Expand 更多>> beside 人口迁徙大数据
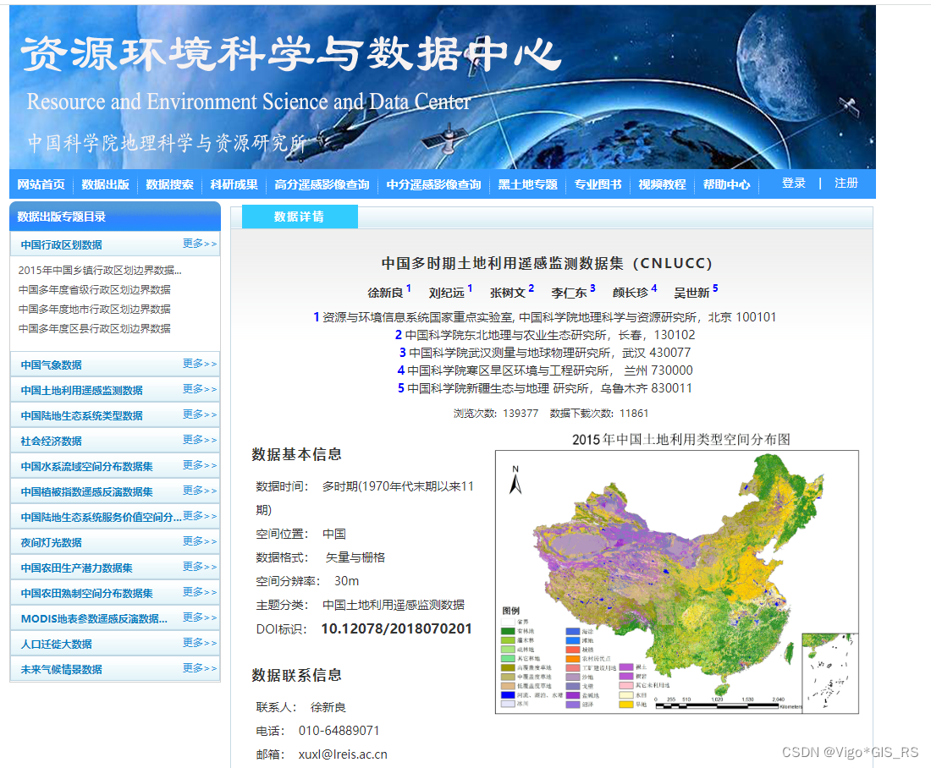The height and width of the screenshot is (768, 931). pyautogui.click(x=200, y=643)
